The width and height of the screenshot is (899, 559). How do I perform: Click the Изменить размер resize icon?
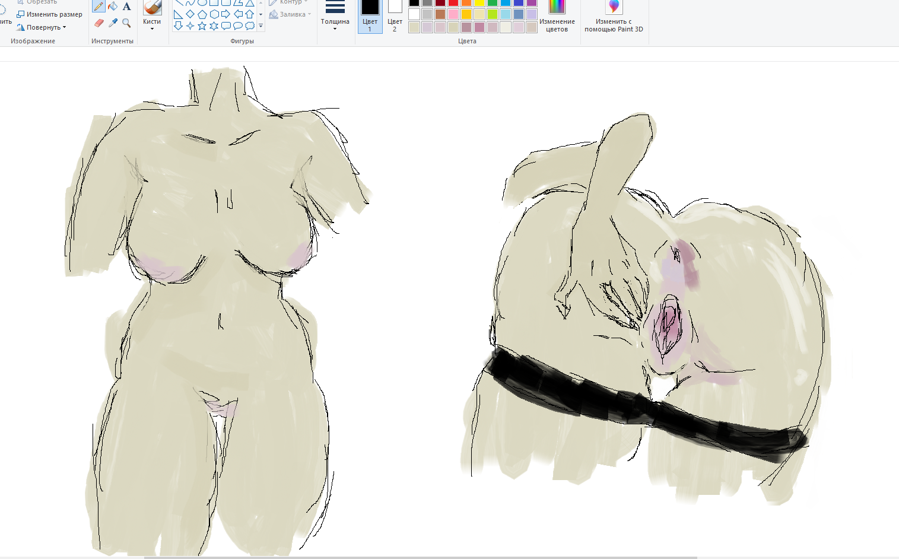click(21, 14)
